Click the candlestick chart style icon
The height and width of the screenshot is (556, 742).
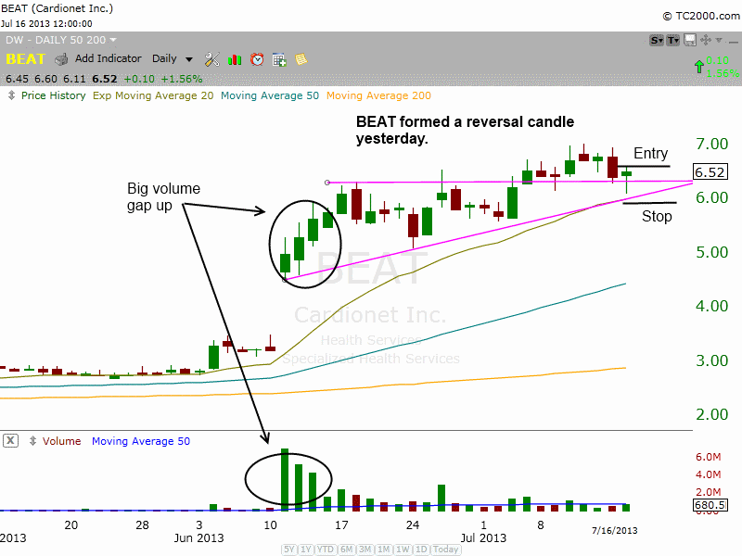(235, 59)
